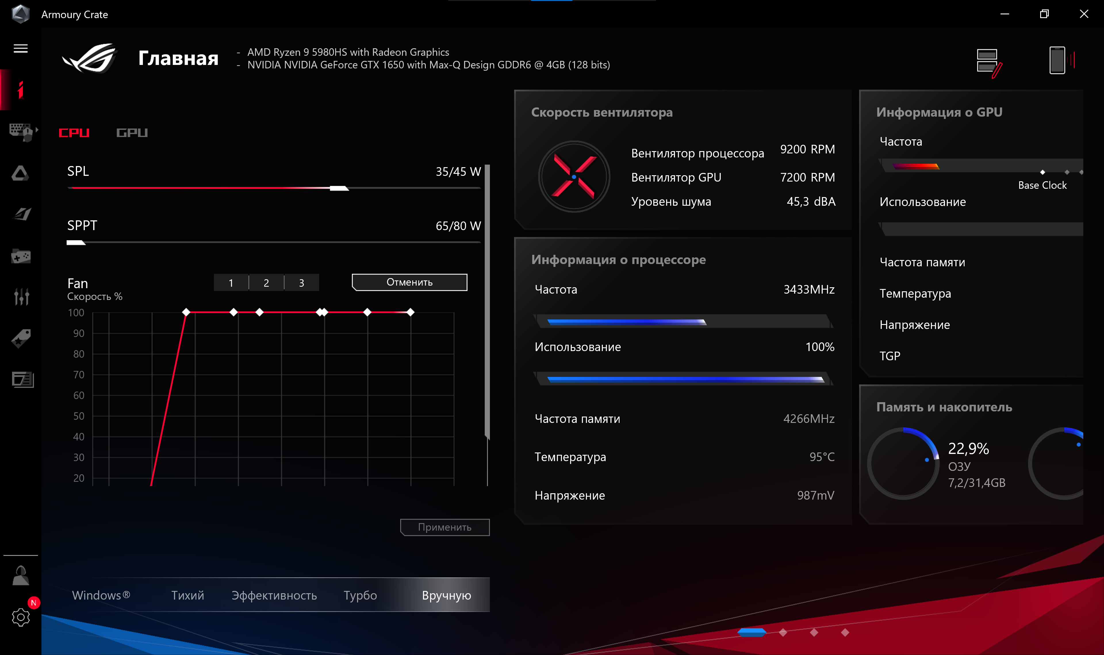Click the 9200 RPM CPU fan value
The image size is (1104, 655).
pyautogui.click(x=807, y=149)
